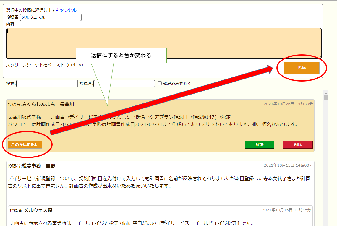Click the スクリーンショットをペースト hint text
The width and height of the screenshot is (337, 226).
(44, 65)
